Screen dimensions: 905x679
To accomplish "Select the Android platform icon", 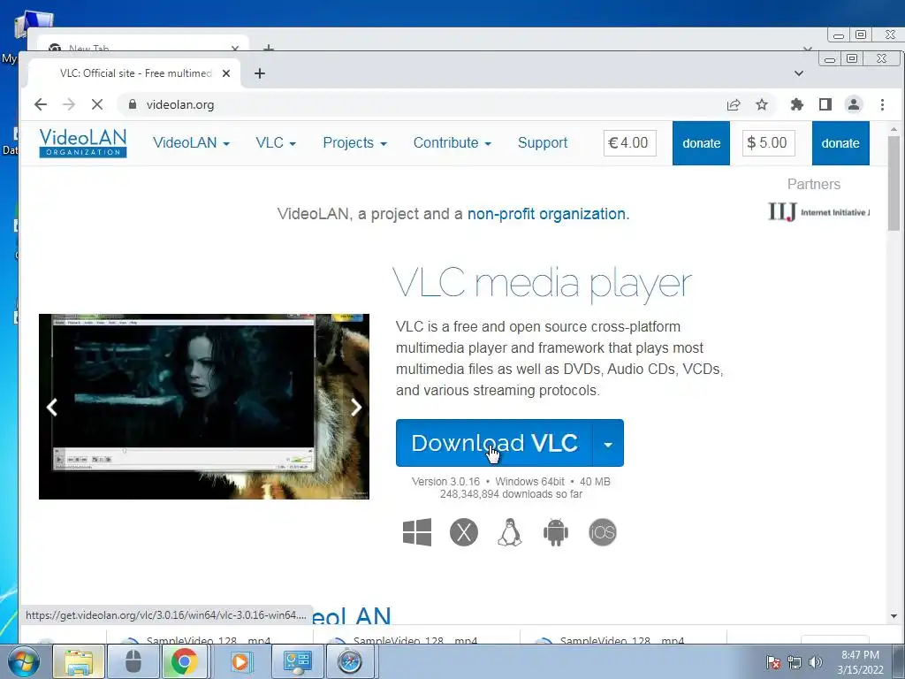I will click(x=556, y=532).
